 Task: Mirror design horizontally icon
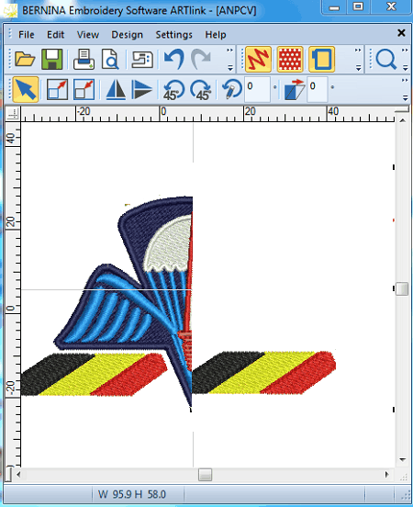(x=116, y=89)
